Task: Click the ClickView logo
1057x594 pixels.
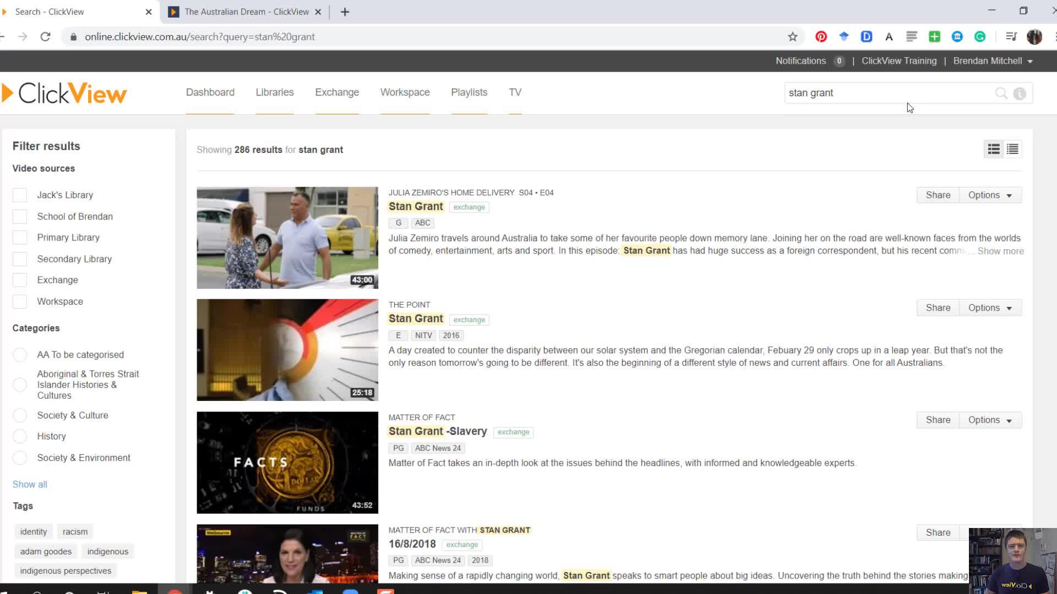Action: click(x=64, y=93)
